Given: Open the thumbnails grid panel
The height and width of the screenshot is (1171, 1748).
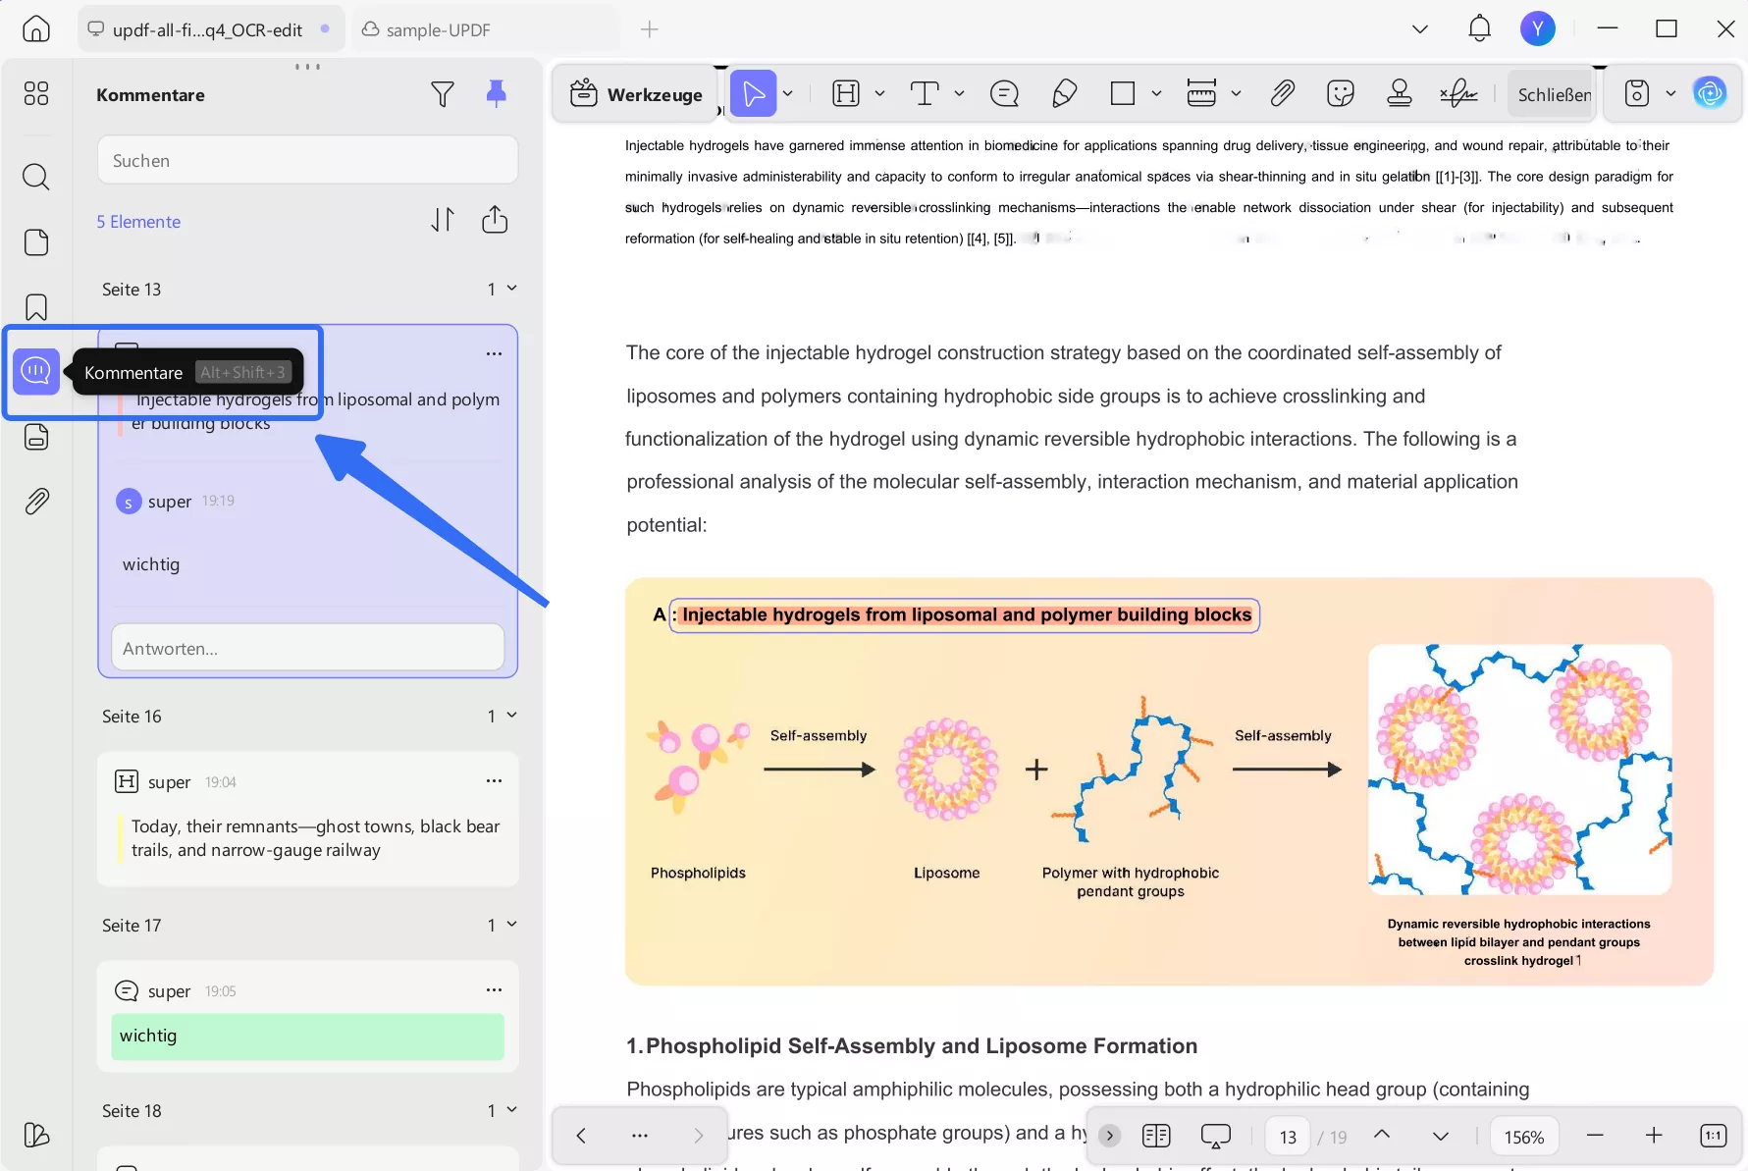Looking at the screenshot, I should (36, 93).
